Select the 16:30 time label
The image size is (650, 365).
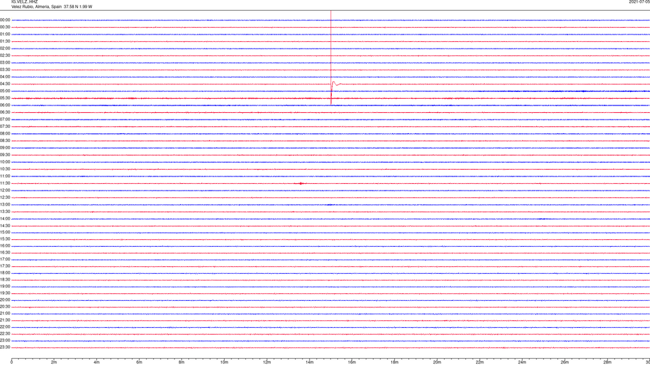tap(5, 253)
